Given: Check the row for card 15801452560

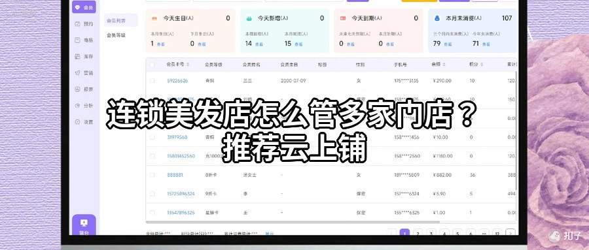Looking at the screenshot, I should pyautogui.click(x=152, y=156).
